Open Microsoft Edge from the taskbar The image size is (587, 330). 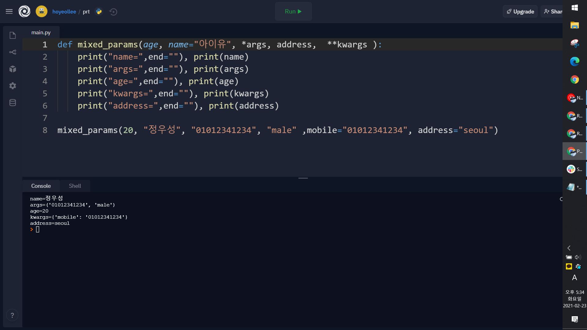(x=574, y=61)
